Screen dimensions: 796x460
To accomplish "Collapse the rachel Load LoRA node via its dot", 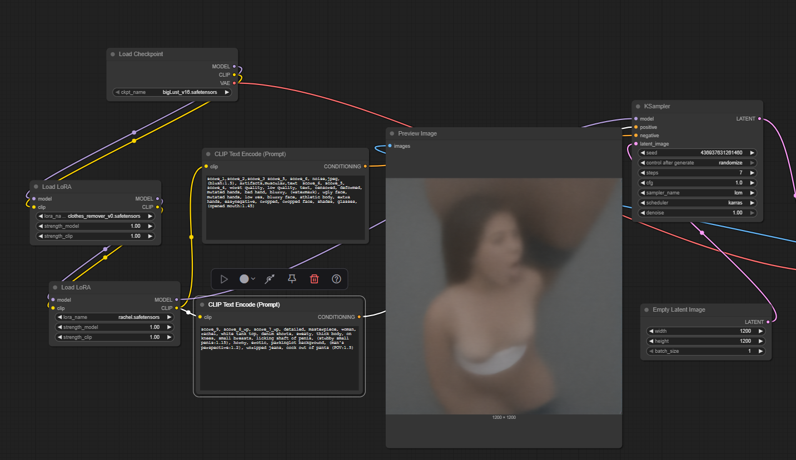I will coord(55,288).
